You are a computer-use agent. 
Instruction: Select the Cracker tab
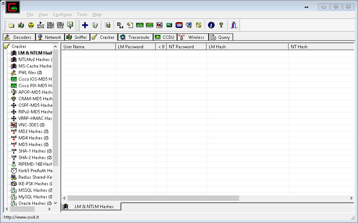[104, 37]
